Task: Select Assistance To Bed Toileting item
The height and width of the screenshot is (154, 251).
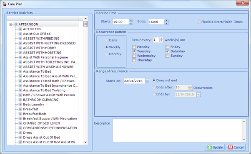Action: point(44,90)
